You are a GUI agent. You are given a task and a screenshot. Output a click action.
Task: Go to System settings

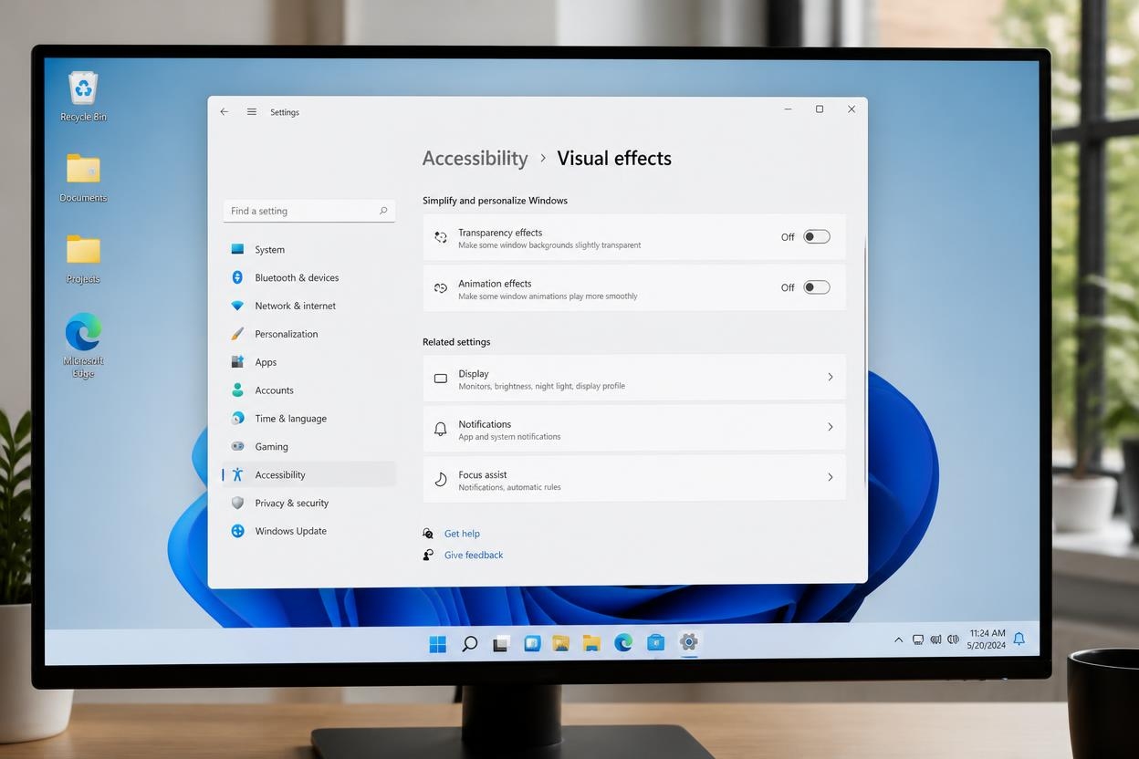pyautogui.click(x=309, y=249)
